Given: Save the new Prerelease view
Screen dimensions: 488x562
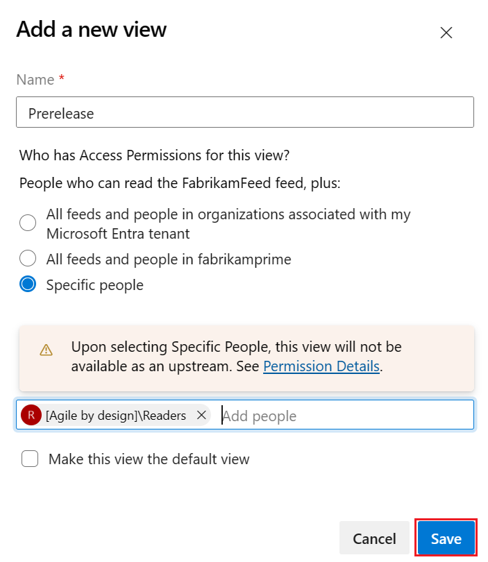Looking at the screenshot, I should click(x=445, y=538).
